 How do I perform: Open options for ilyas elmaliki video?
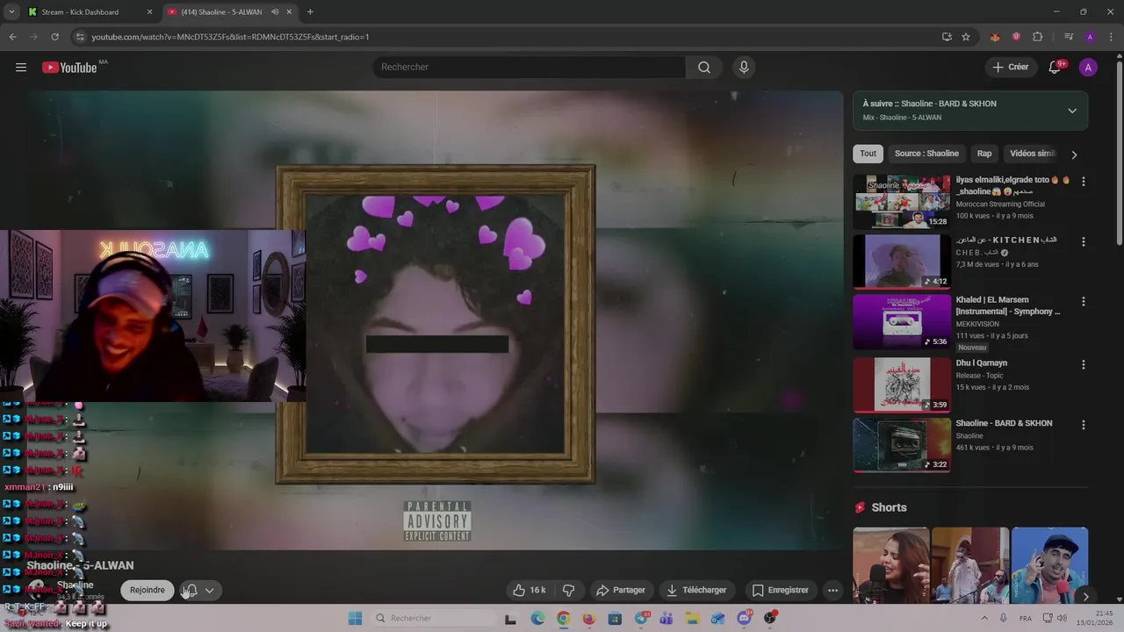[x=1083, y=181]
